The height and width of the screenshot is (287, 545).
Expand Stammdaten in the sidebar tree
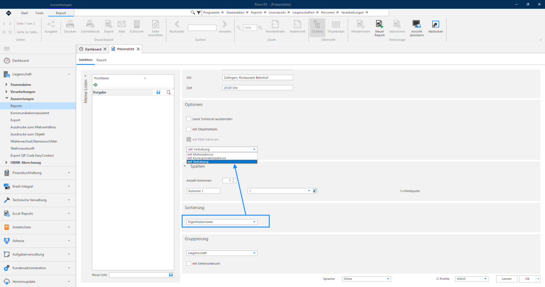click(x=7, y=85)
